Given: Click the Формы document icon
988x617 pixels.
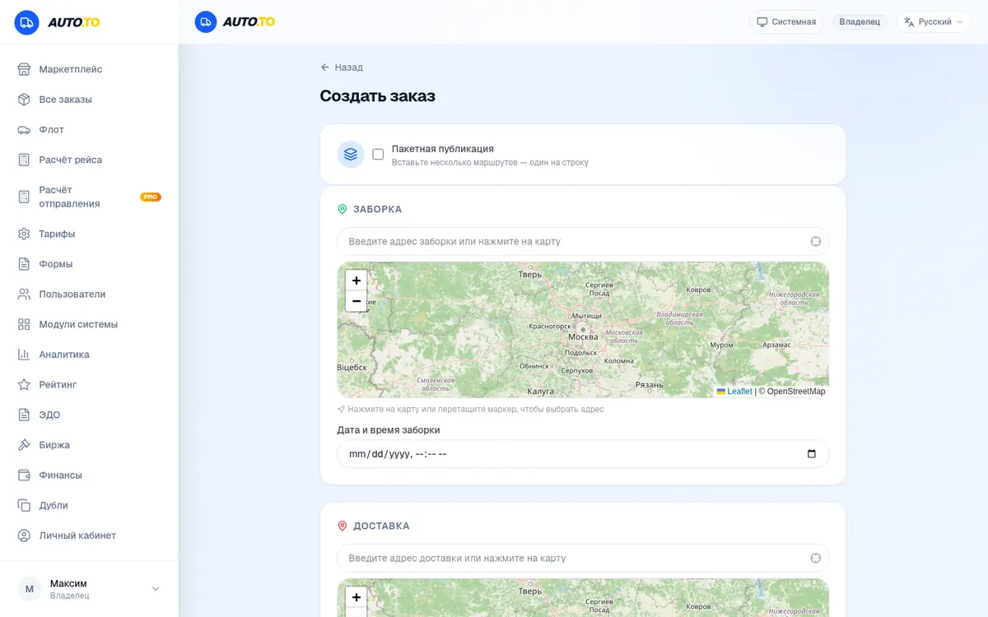Looking at the screenshot, I should (24, 264).
